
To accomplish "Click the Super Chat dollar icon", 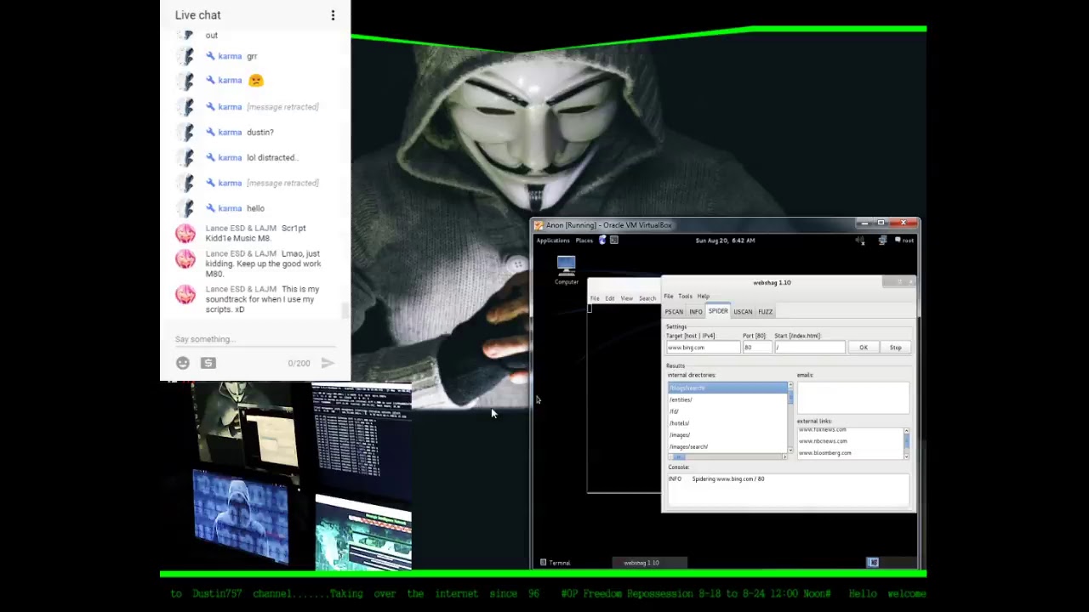I will [208, 363].
